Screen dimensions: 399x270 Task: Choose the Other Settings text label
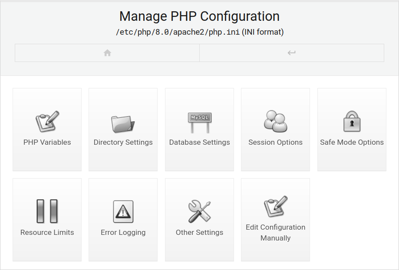tap(199, 232)
